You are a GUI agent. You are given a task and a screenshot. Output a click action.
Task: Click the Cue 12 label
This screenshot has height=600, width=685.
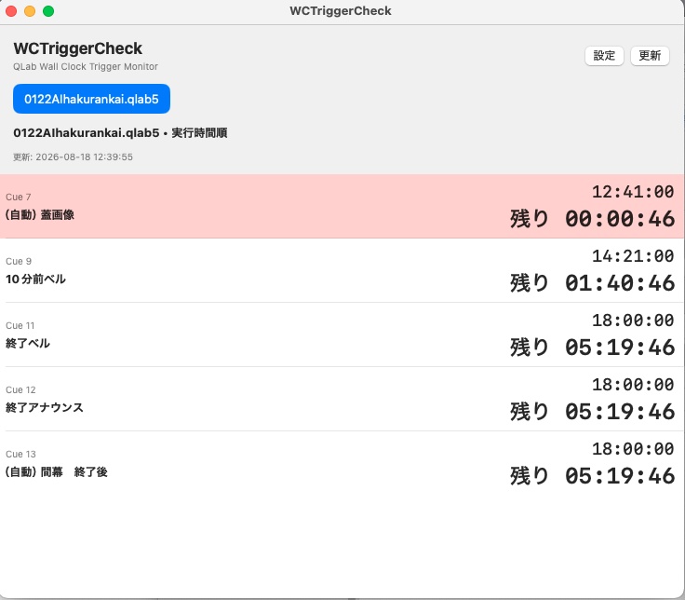21,389
